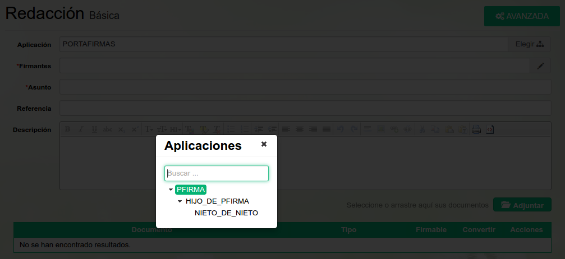Image resolution: width=565 pixels, height=259 pixels.
Task: Cut the selected text with the scissors icon
Action: pyautogui.click(x=422, y=129)
